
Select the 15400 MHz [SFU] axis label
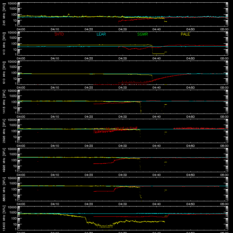[x=4, y=218]
